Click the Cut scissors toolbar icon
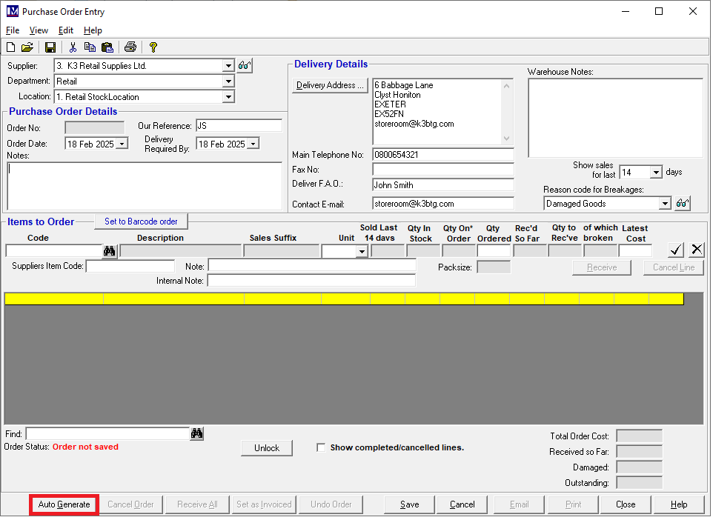The width and height of the screenshot is (713, 520). (73, 47)
